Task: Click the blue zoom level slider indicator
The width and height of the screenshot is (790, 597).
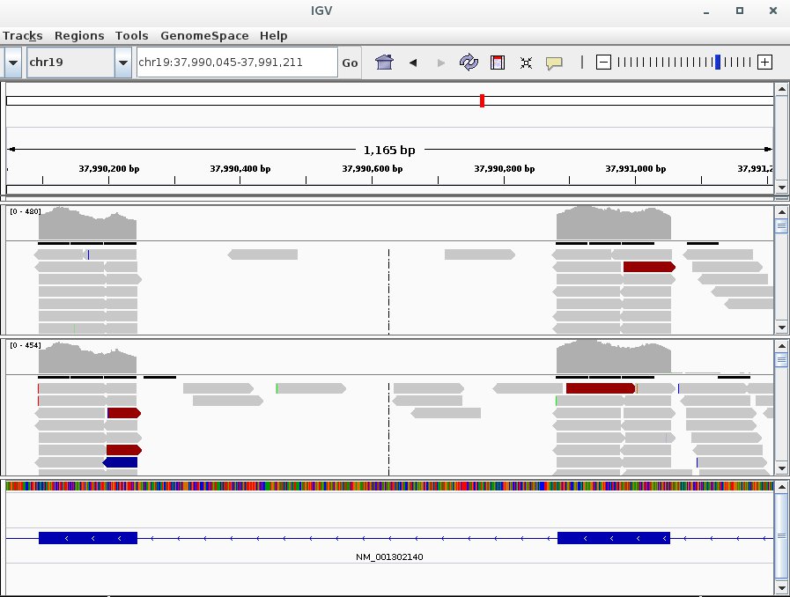Action: (x=718, y=63)
